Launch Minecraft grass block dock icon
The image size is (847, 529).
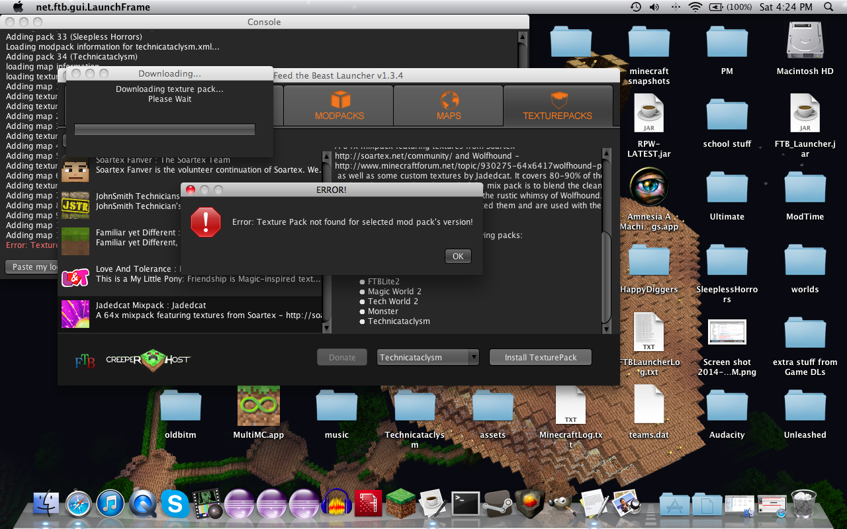pyautogui.click(x=400, y=505)
